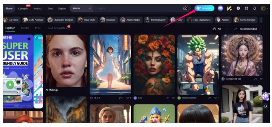
Task: Switch to the Model tab
Action: point(25,28)
